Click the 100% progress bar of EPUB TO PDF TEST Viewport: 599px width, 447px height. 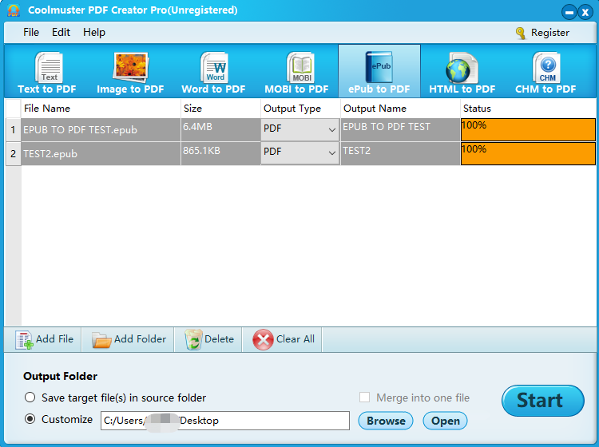[x=528, y=130]
